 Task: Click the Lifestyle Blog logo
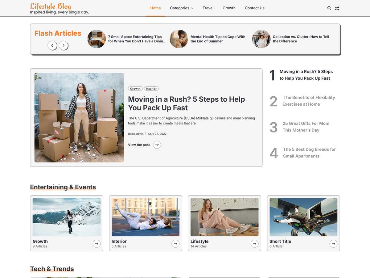(51, 6)
